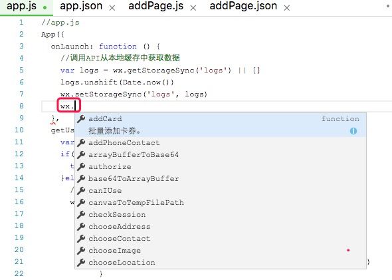392x280 pixels.
Task: Click wrench icon beside canvasToTempFilePath
Action: click(x=81, y=203)
